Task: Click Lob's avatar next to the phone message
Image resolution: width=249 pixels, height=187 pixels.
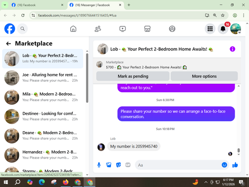Action: click(x=101, y=147)
